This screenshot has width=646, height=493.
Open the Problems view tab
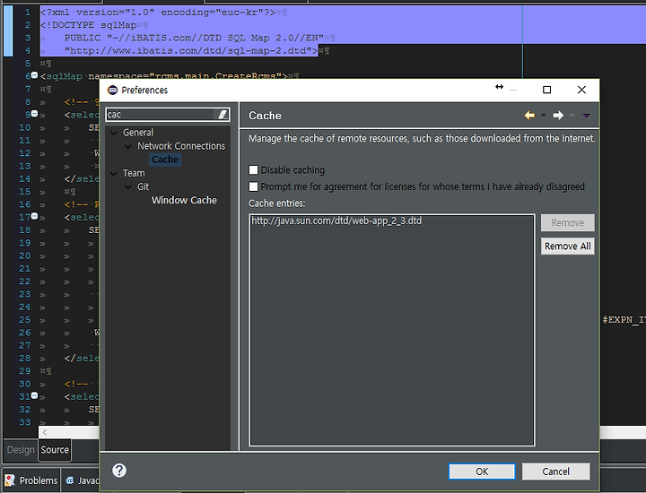pos(31,480)
